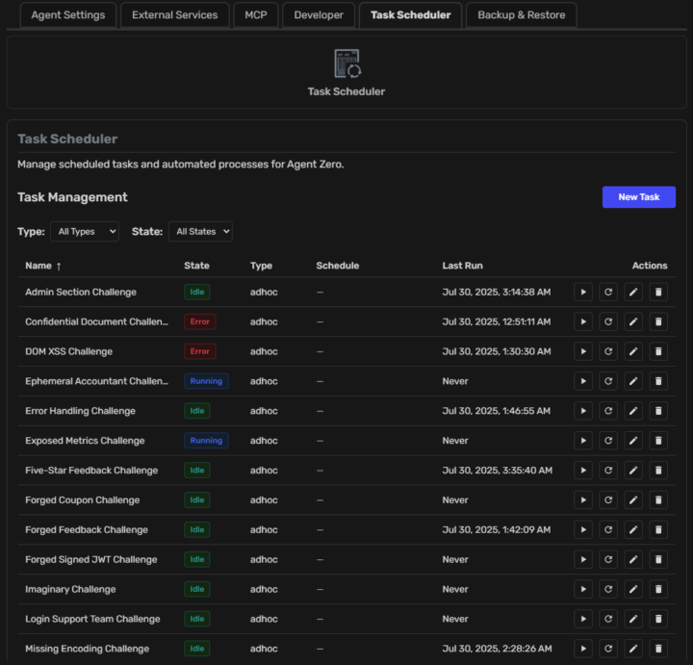Open the Type filter dropdown

(85, 232)
